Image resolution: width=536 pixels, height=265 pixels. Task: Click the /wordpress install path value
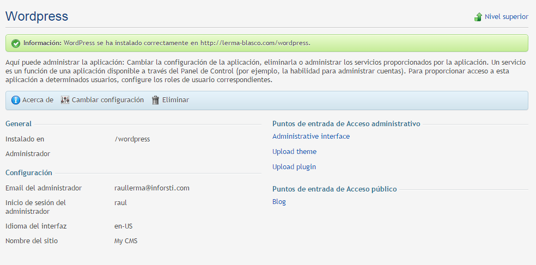tap(132, 139)
